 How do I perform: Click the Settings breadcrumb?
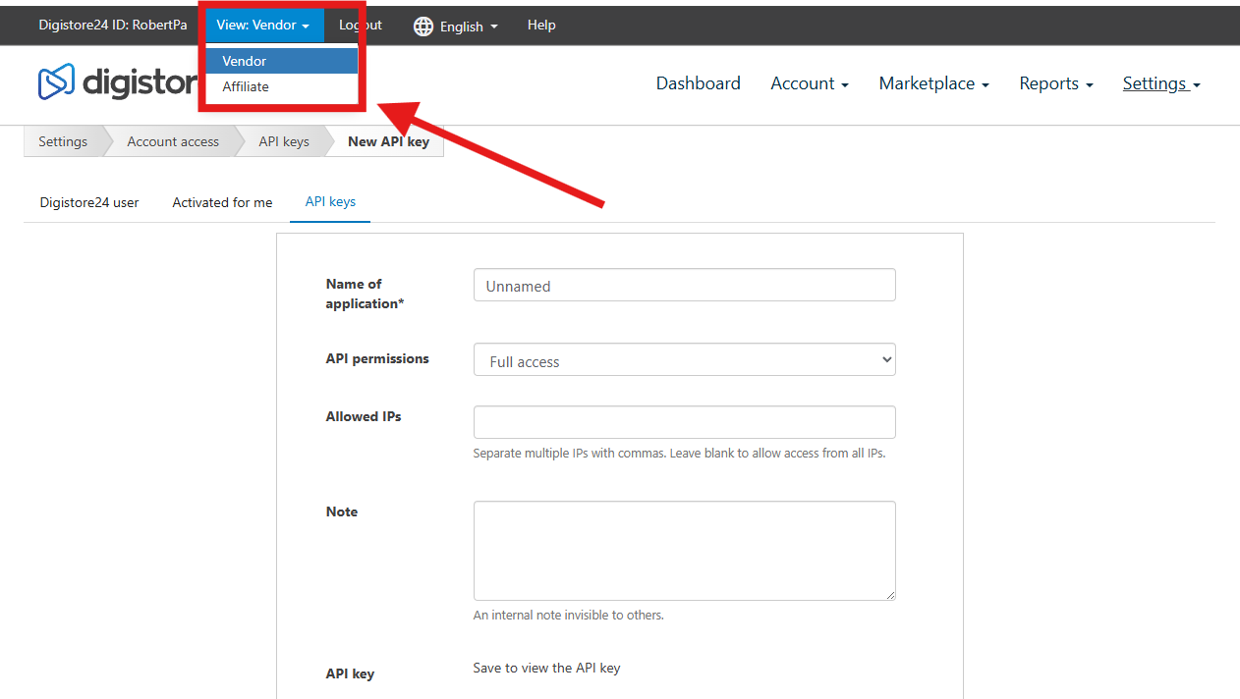pyautogui.click(x=63, y=141)
